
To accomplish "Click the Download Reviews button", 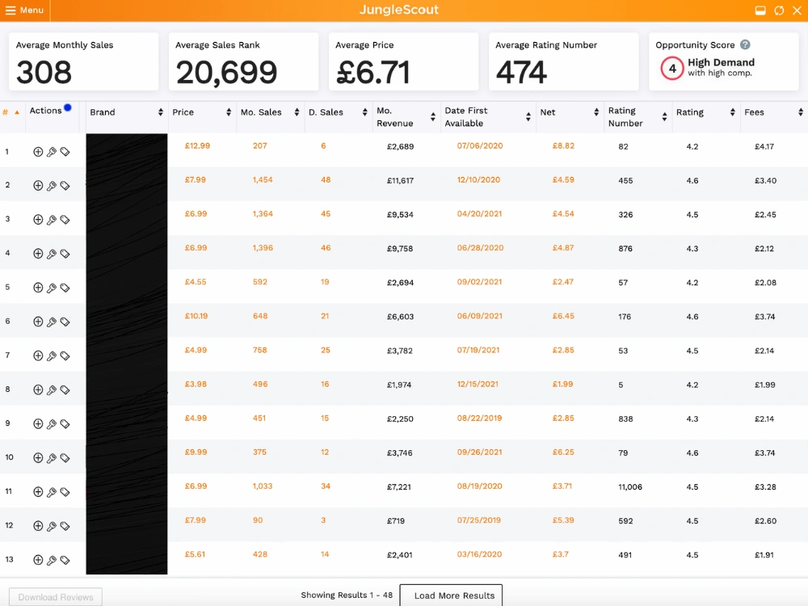I will coord(56,597).
